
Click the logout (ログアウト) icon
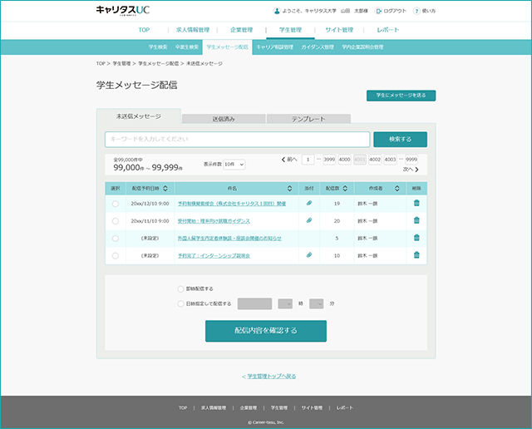coord(378,11)
